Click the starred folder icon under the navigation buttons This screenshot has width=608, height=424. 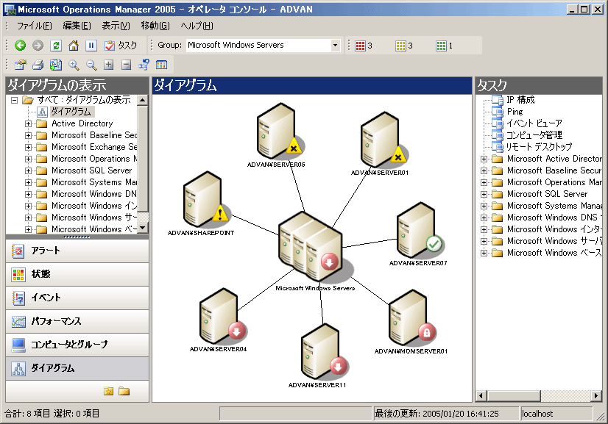click(109, 391)
